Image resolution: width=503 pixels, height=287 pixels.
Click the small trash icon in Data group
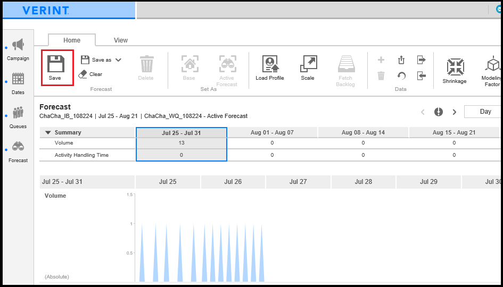pos(381,76)
